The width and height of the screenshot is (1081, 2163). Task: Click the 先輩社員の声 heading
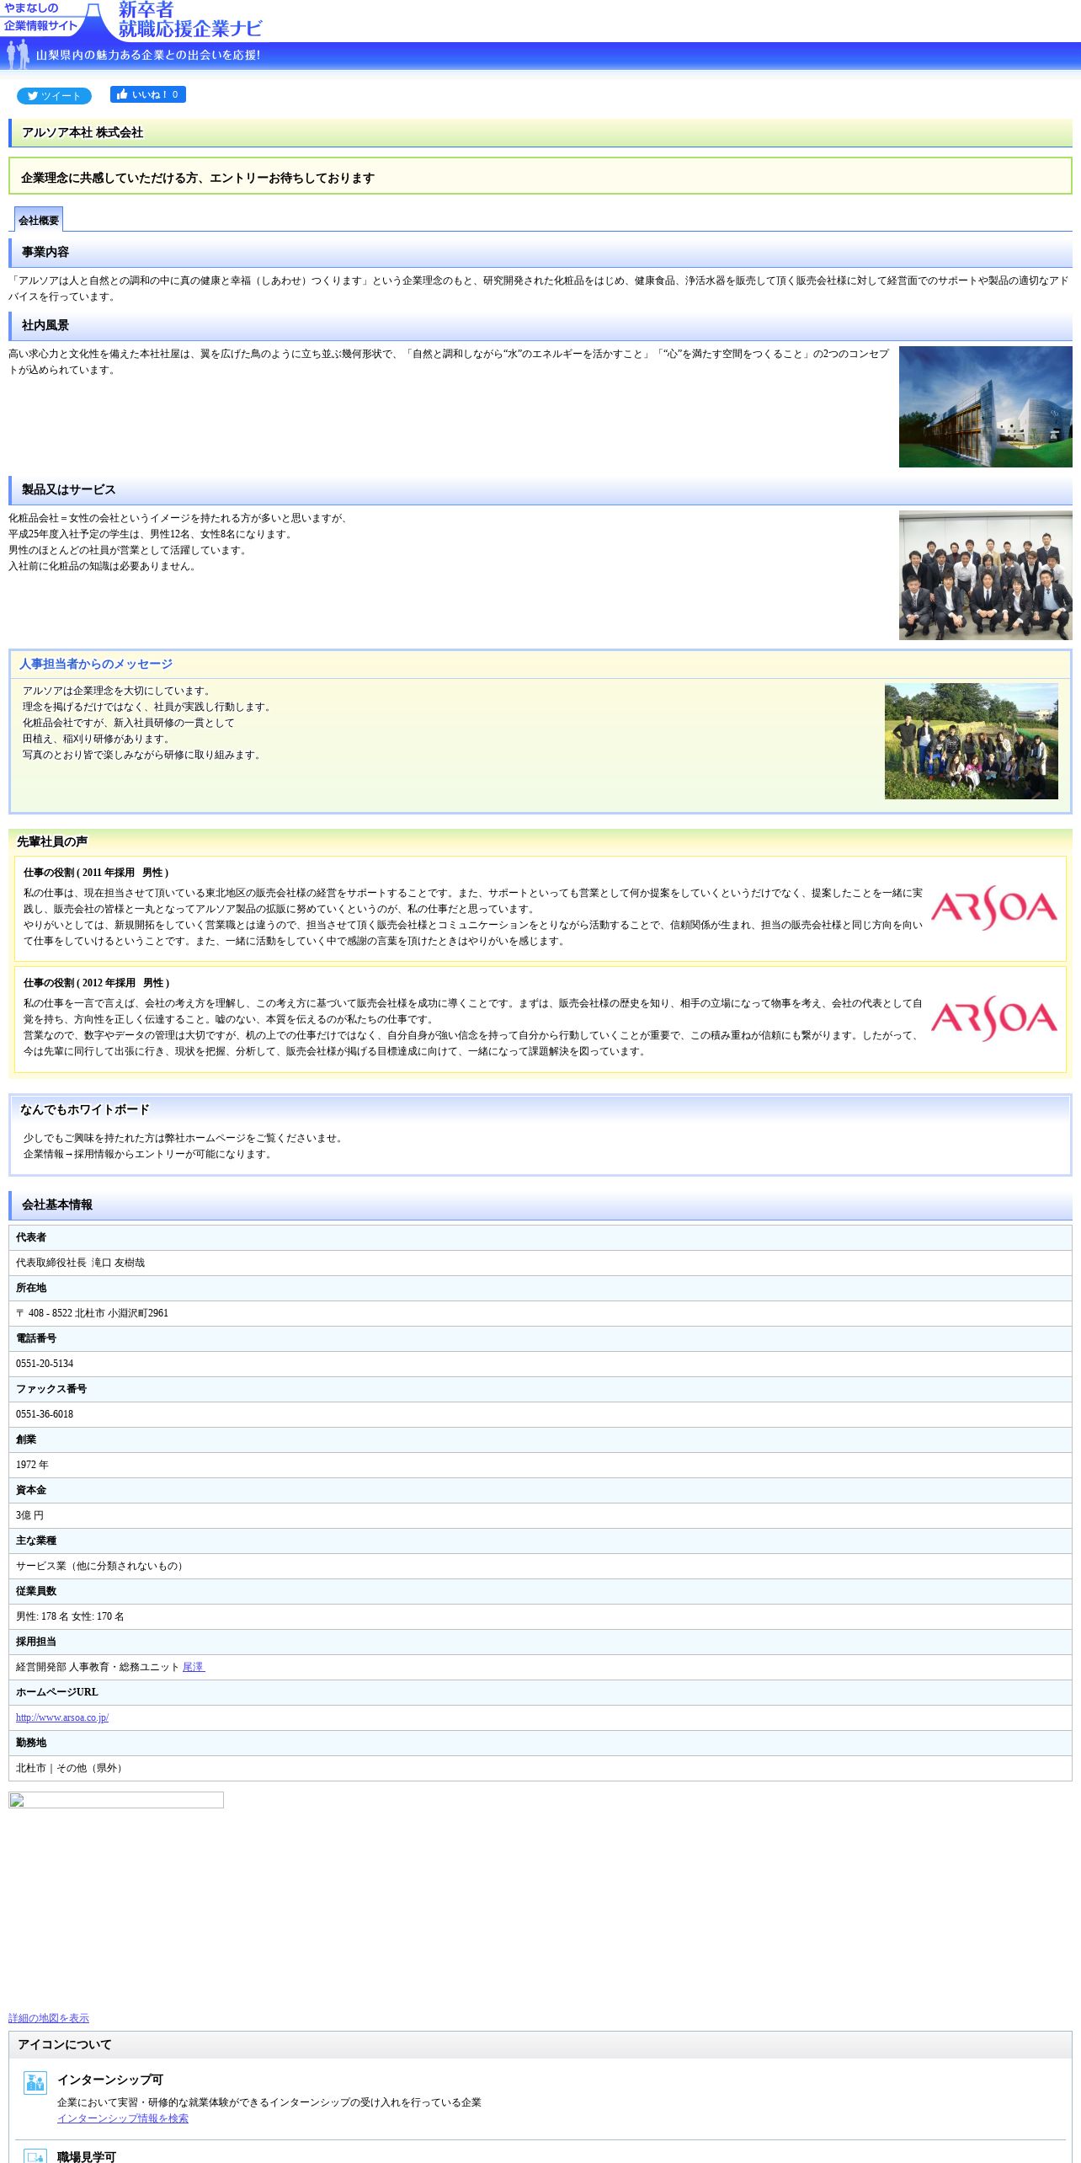click(x=52, y=842)
